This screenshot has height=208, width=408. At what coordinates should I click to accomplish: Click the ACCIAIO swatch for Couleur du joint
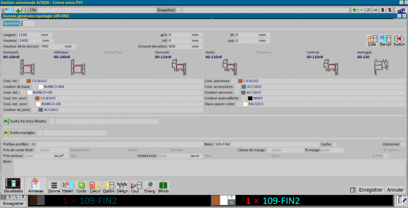click(41, 110)
